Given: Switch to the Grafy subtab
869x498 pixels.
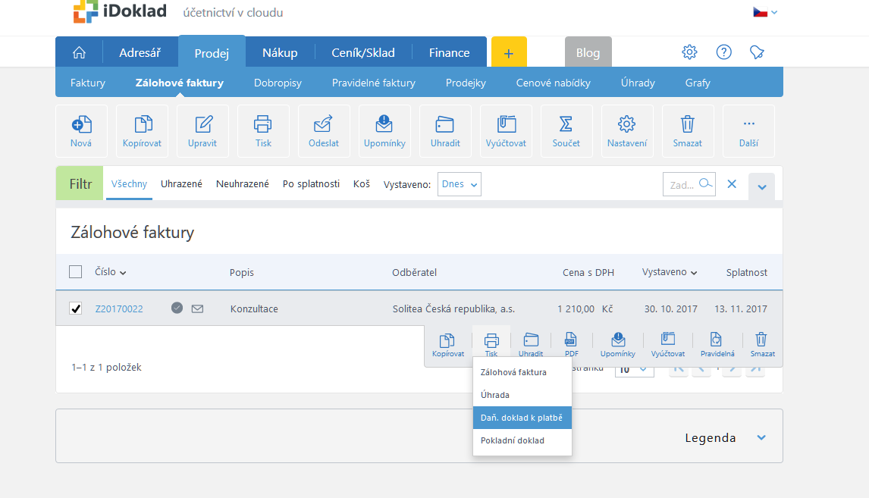Looking at the screenshot, I should tap(697, 83).
